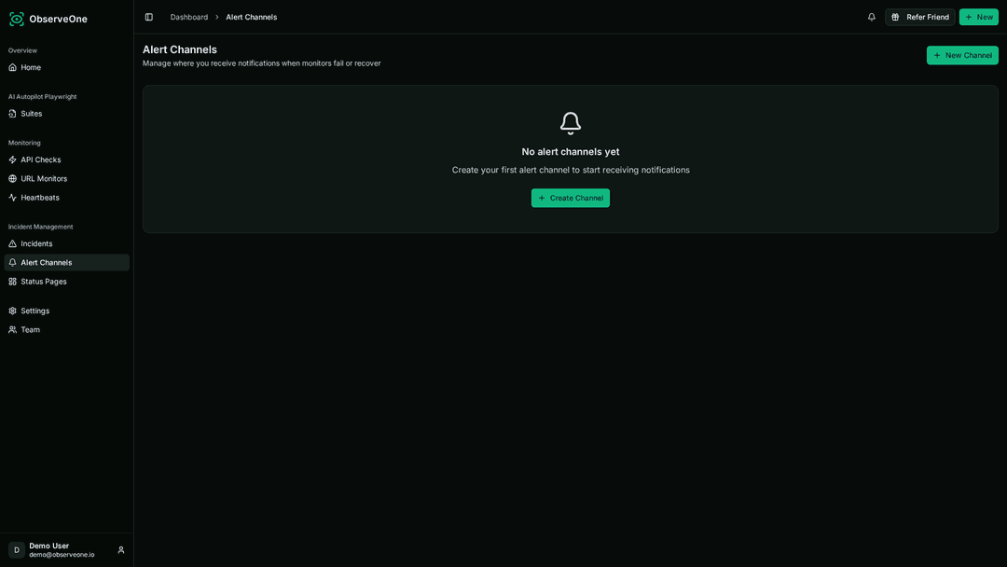Click the Settings gear icon
1007x567 pixels.
point(12,311)
